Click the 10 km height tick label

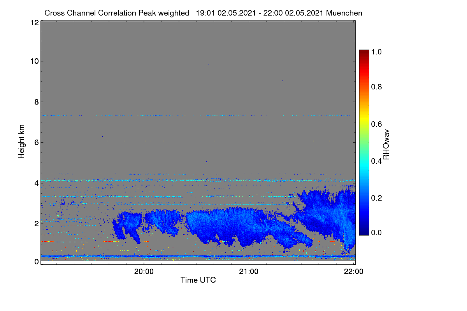34,61
